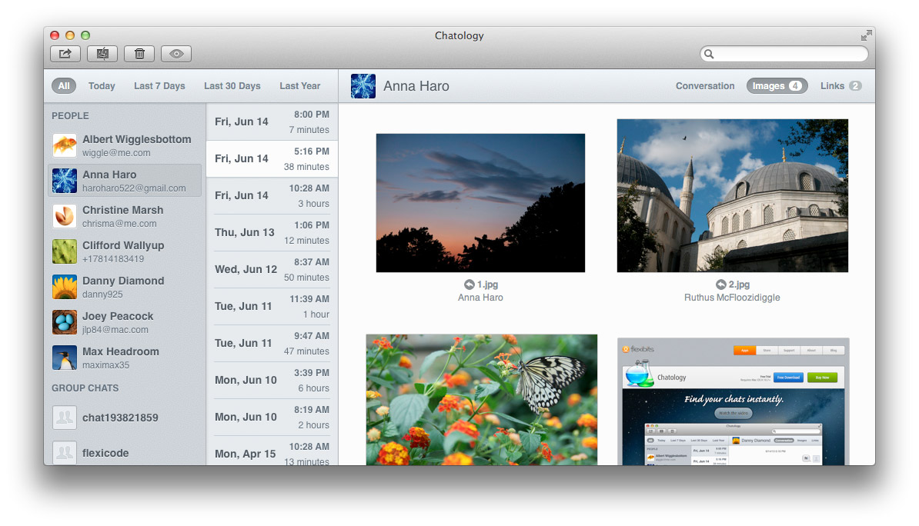Click the Show in Finder icon

(102, 54)
